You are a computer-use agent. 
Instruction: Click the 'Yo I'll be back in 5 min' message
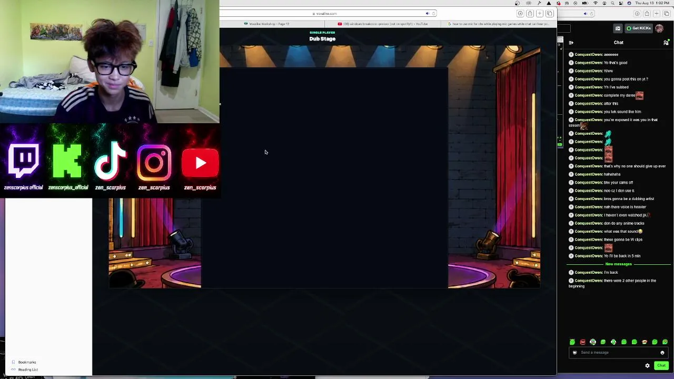[622, 256]
